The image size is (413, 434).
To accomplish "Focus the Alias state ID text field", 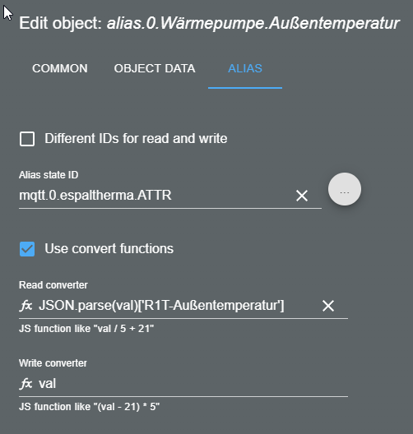I will click(x=155, y=196).
